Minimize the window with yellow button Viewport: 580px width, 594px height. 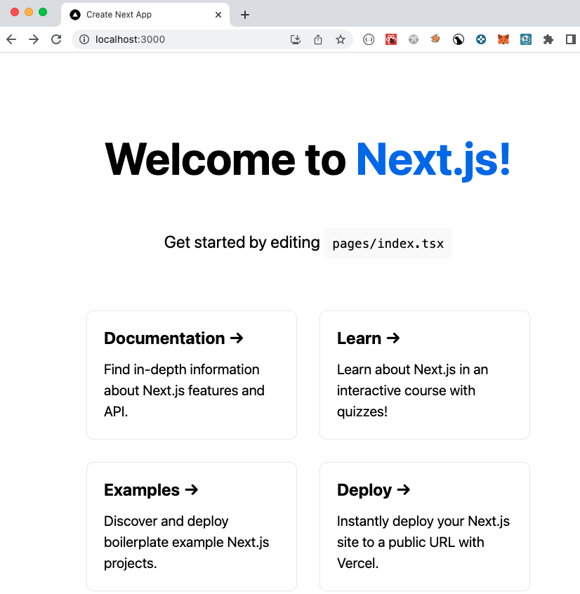(29, 12)
